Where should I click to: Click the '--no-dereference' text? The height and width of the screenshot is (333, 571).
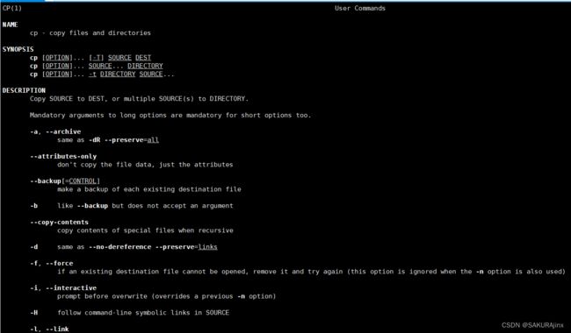pos(119,246)
